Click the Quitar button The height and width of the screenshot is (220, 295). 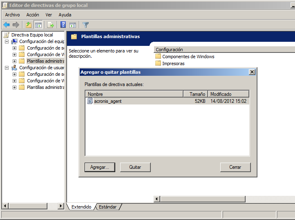pyautogui.click(x=135, y=167)
